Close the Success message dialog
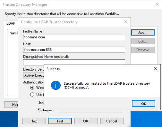Viewport: 162px width, 127px height. click(156, 69)
